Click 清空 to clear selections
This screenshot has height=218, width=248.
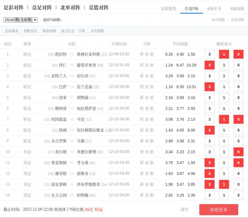184,209
